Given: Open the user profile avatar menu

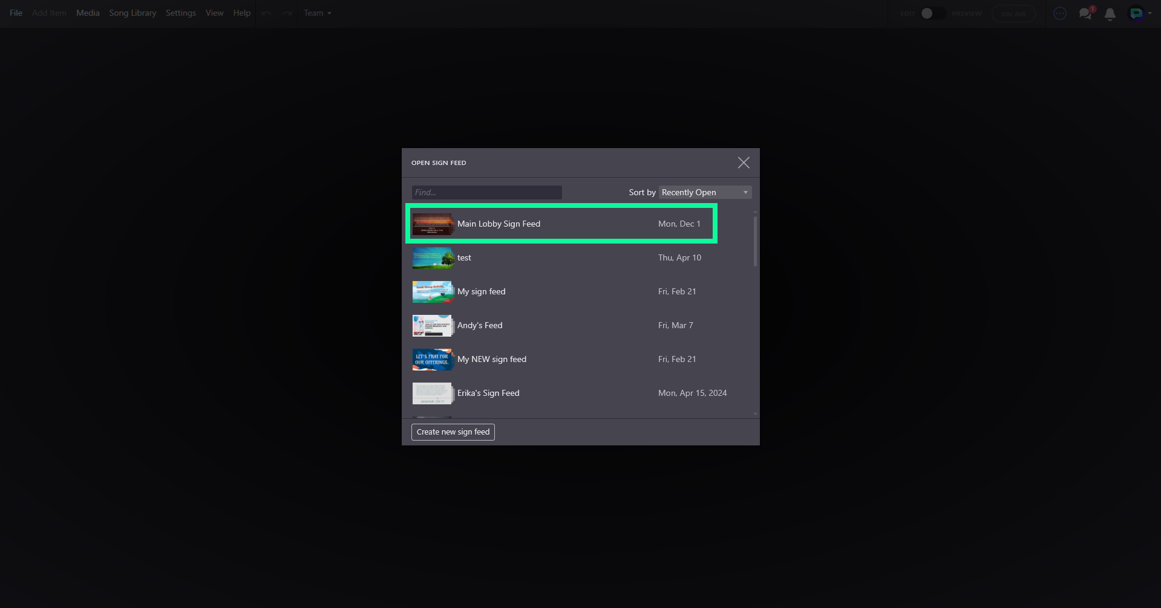Looking at the screenshot, I should (1140, 13).
